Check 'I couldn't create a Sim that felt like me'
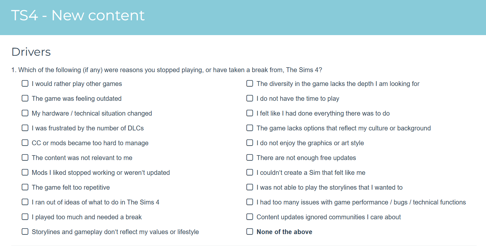Screen dimensions: 486x246 tap(250, 173)
